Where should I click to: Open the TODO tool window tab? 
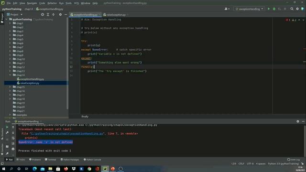21,160
